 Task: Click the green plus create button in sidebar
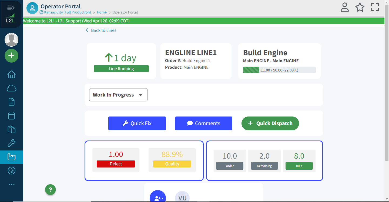[11, 56]
